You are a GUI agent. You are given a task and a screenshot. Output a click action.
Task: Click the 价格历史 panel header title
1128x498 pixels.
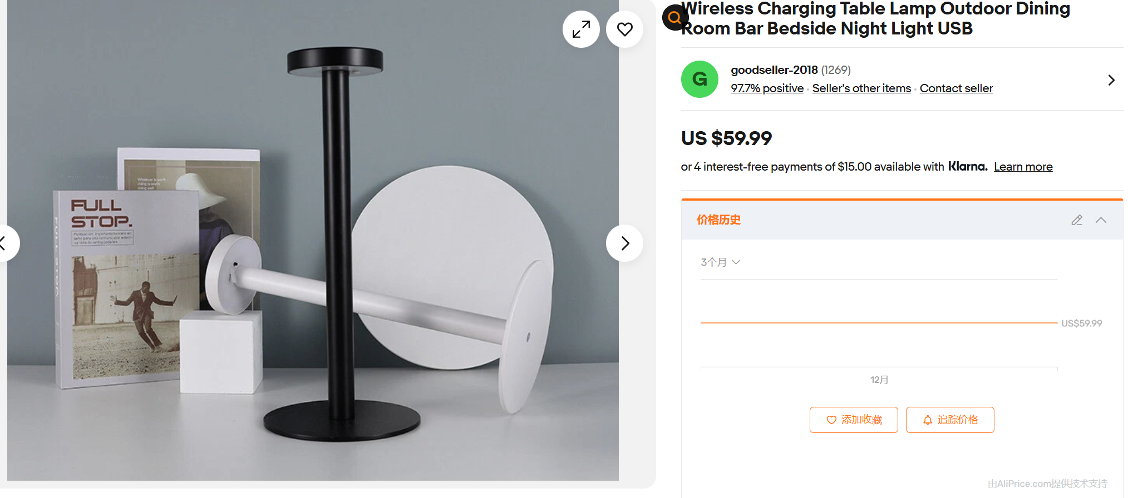coord(718,220)
